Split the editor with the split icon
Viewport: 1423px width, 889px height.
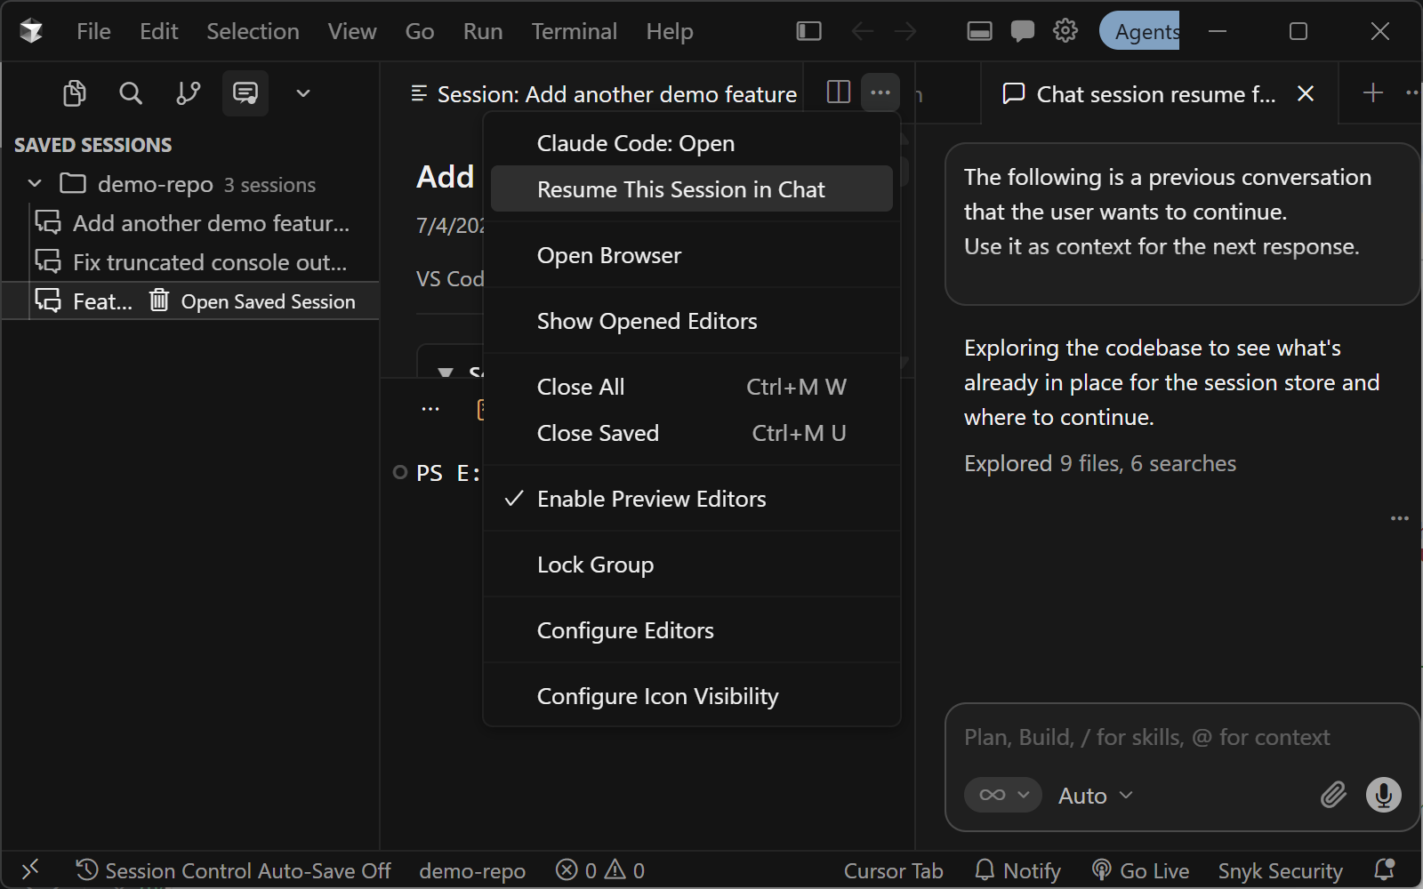tap(839, 92)
